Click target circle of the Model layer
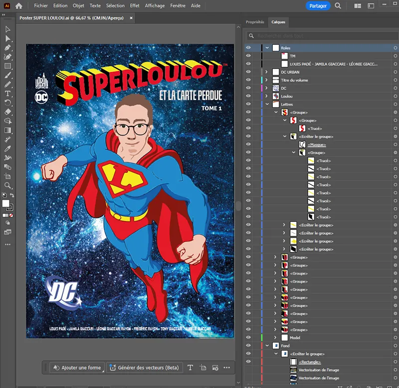 click(x=395, y=338)
